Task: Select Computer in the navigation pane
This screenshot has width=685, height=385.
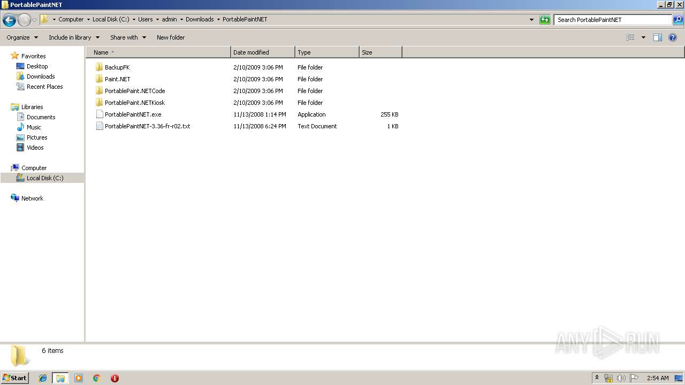Action: (x=34, y=168)
